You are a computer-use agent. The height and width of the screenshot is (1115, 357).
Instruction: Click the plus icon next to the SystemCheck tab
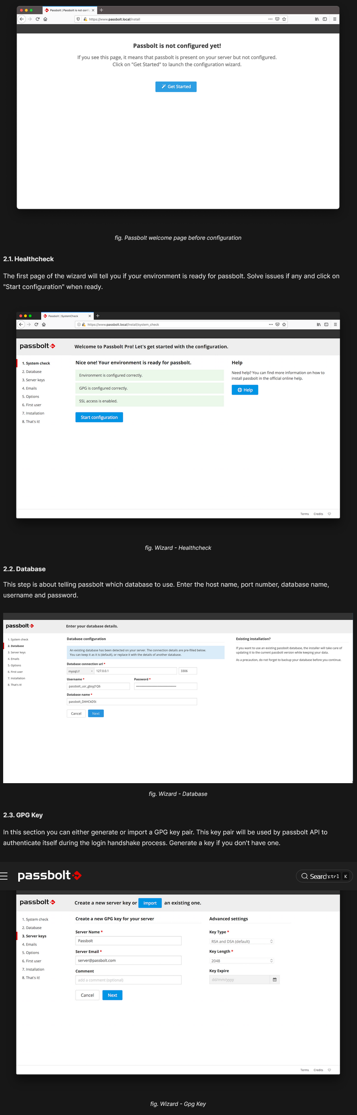tap(98, 316)
